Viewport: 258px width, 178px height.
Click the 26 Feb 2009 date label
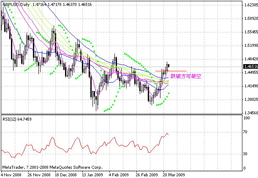pyautogui.click(x=147, y=175)
